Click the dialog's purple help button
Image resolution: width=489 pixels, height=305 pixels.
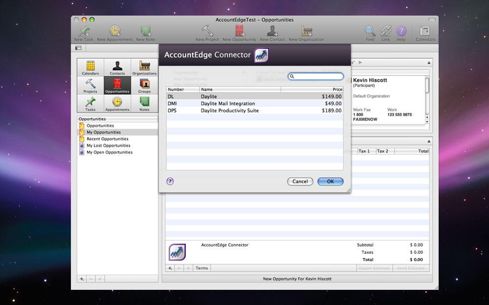[x=170, y=182]
